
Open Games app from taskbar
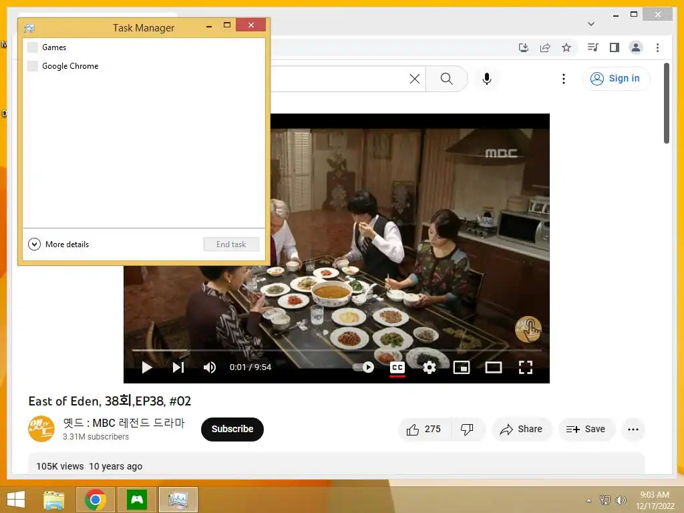pos(137,500)
